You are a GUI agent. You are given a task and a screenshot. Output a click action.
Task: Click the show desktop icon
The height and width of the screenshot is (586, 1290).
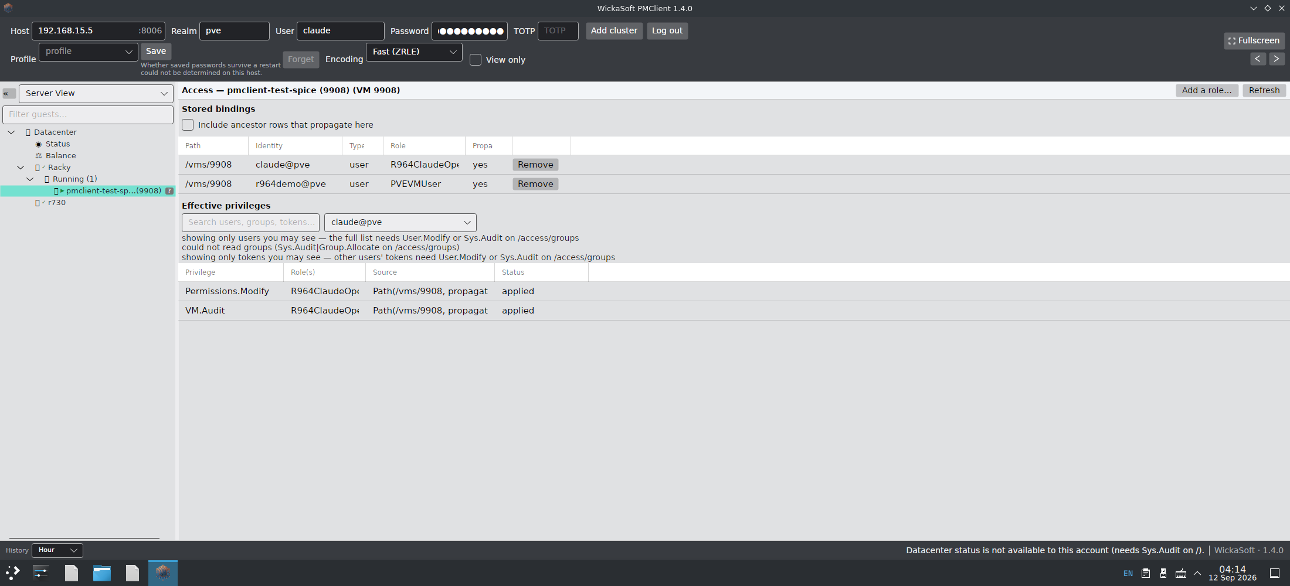coord(1275,573)
